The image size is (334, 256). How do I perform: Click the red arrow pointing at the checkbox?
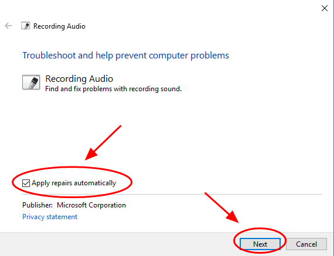pos(103,143)
